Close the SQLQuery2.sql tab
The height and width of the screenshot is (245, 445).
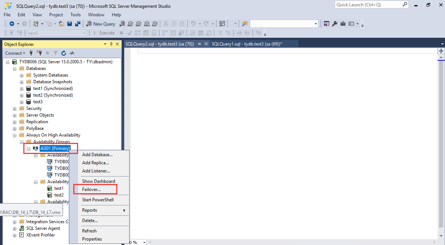206,44
